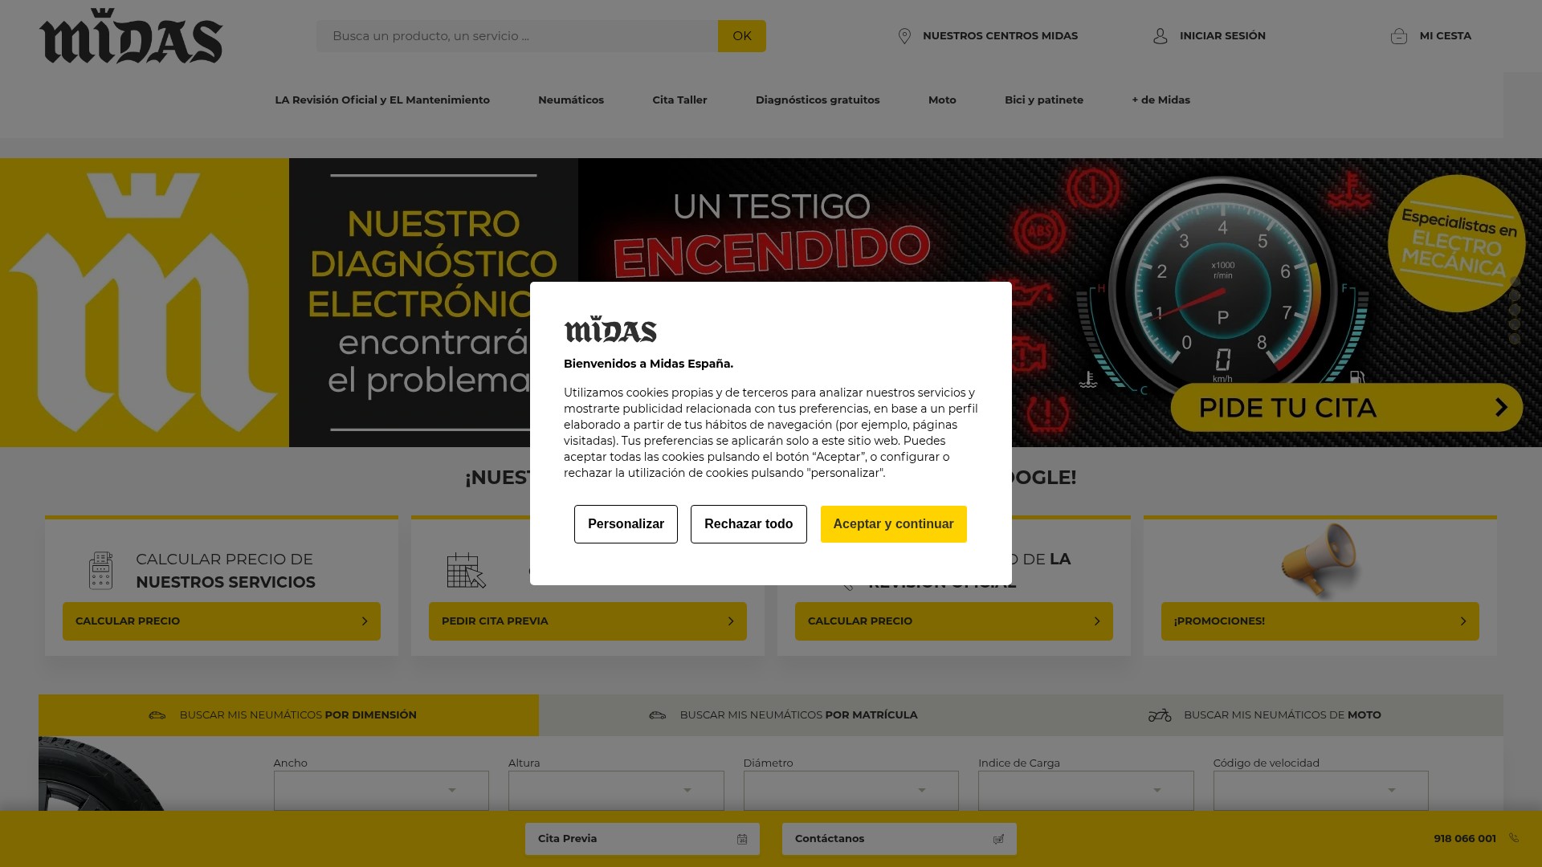The width and height of the screenshot is (1542, 867).
Task: Click the Midas logo in header
Action: coord(131,36)
